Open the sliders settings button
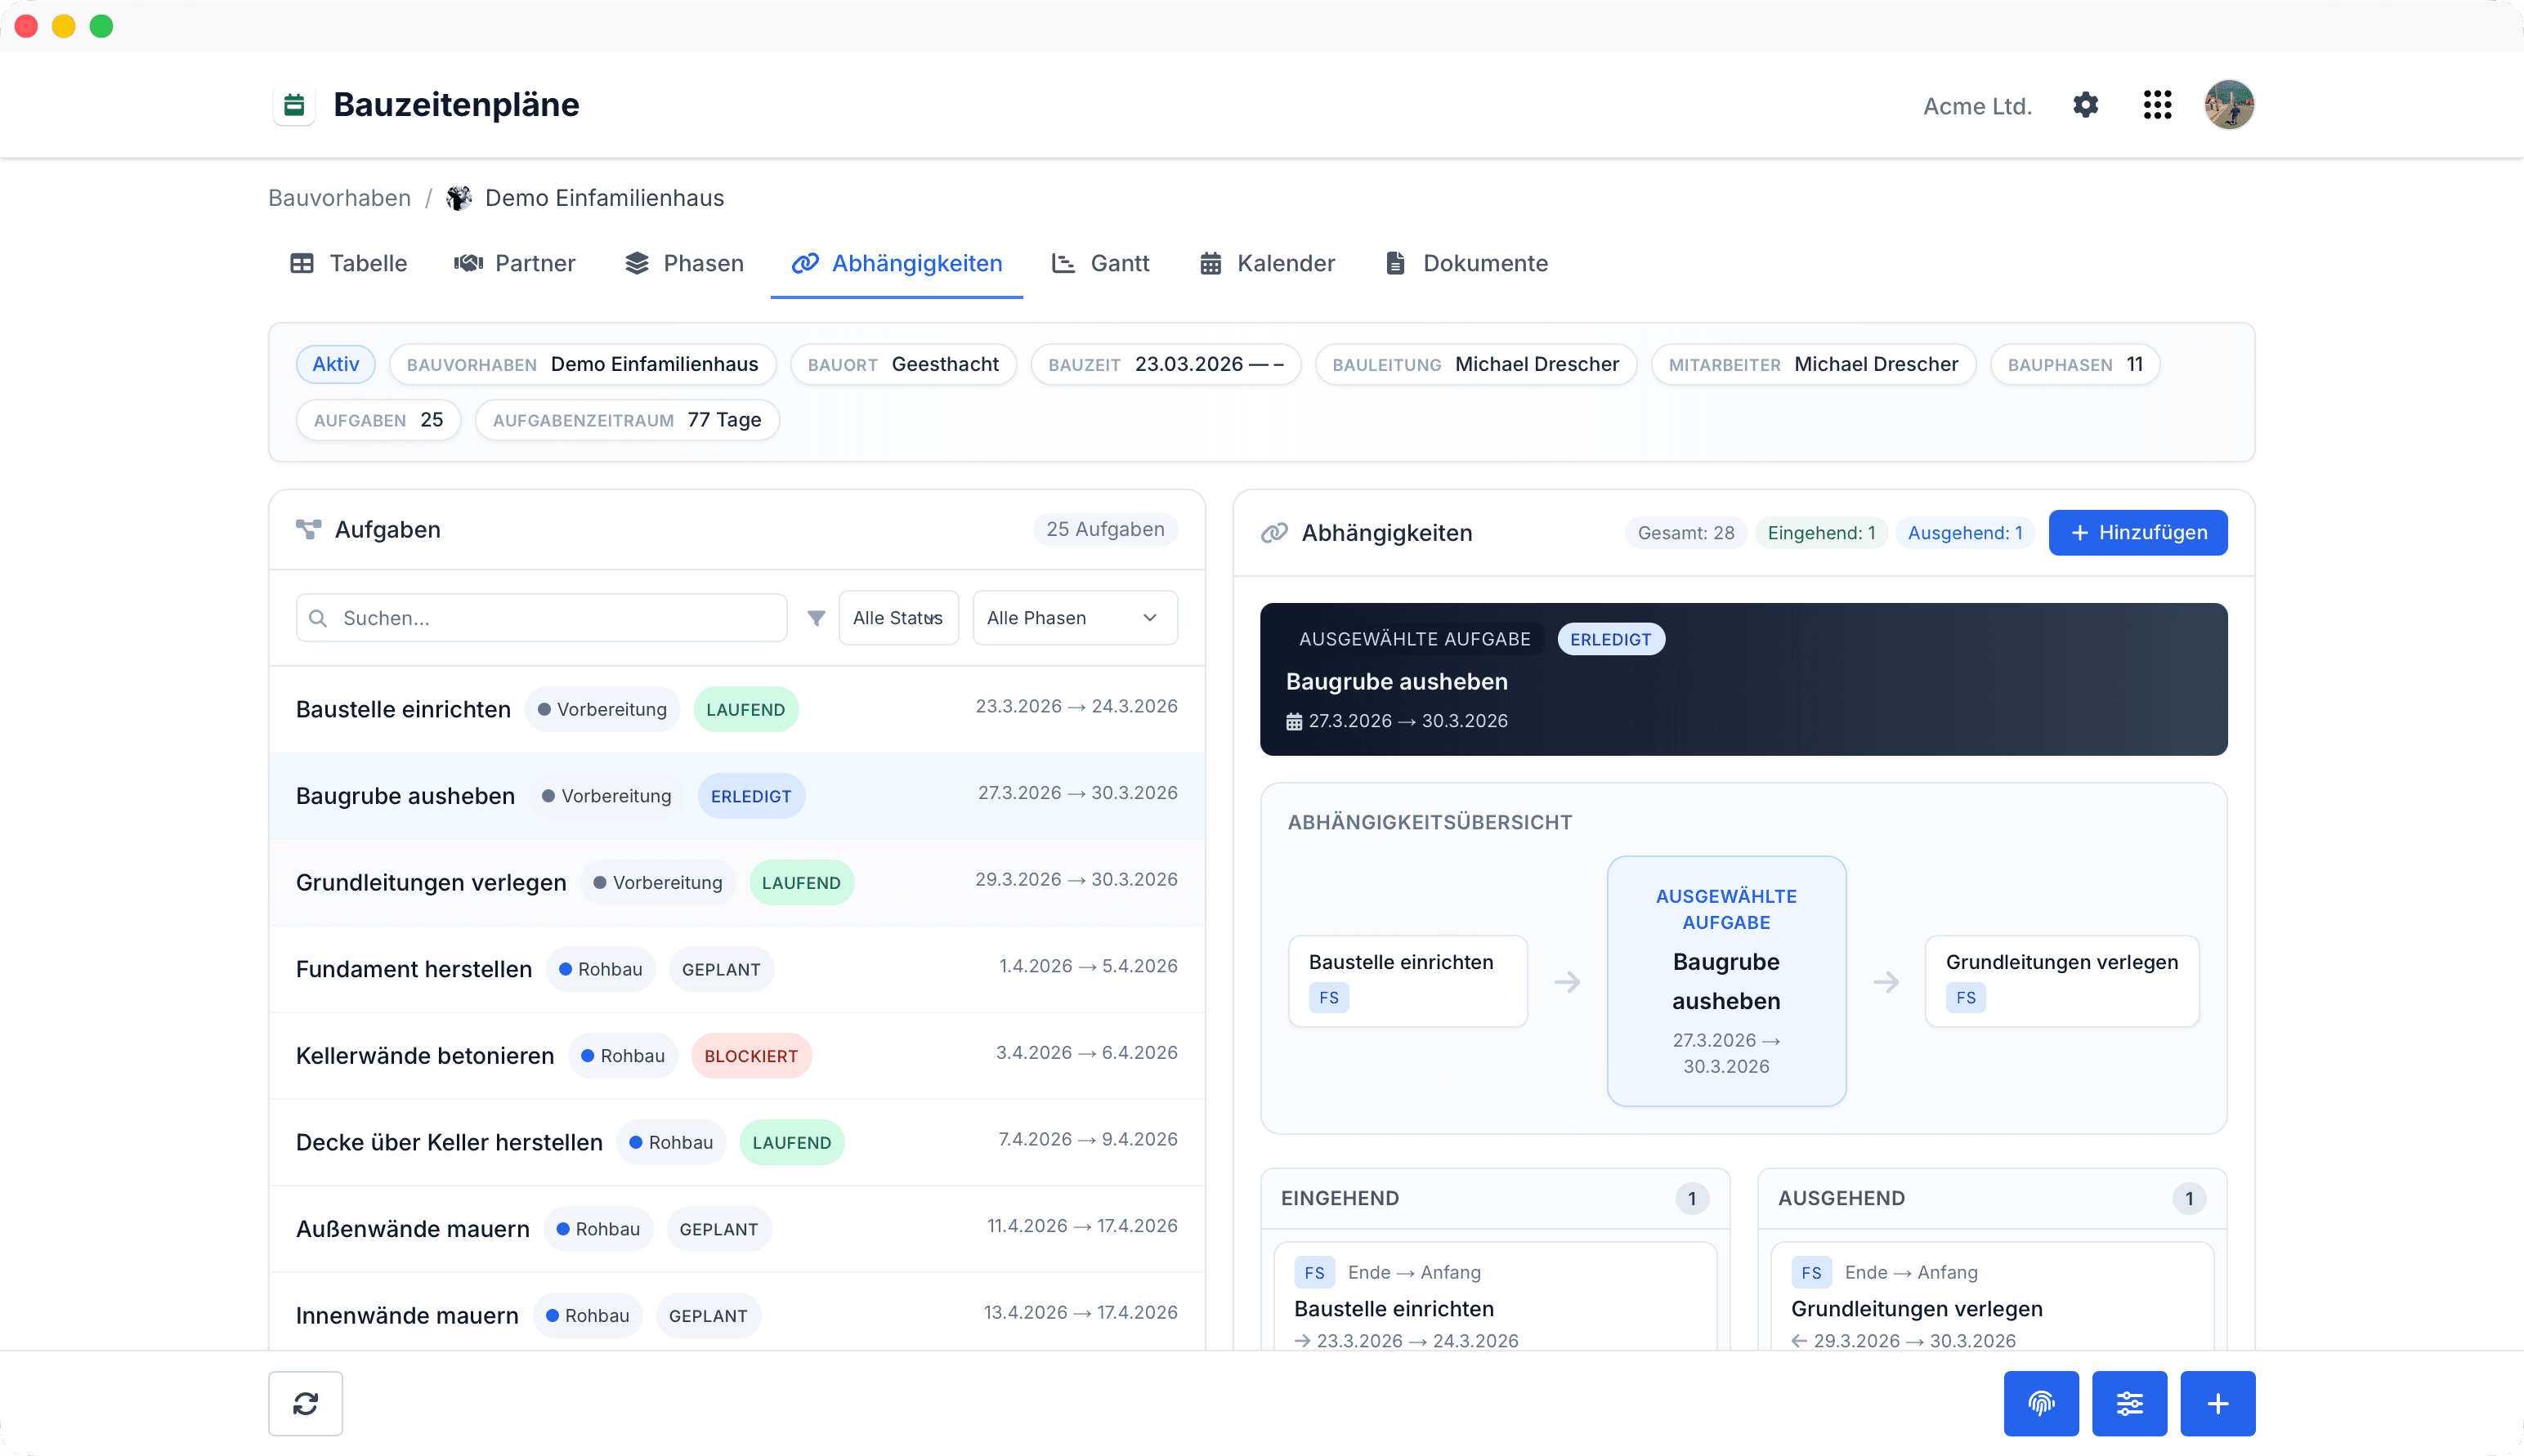 click(x=2129, y=1403)
